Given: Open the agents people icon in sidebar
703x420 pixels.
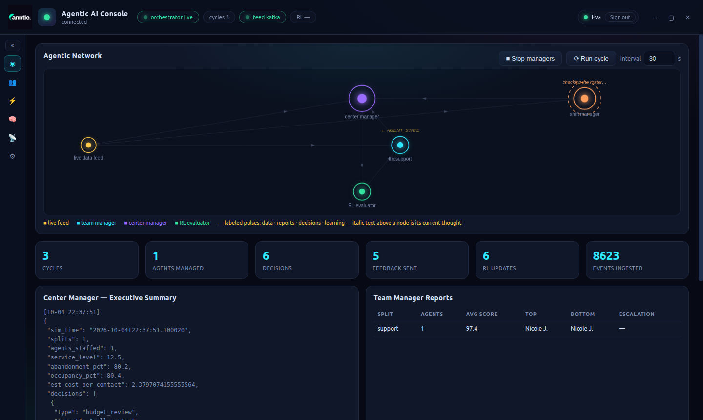Looking at the screenshot, I should tap(13, 83).
